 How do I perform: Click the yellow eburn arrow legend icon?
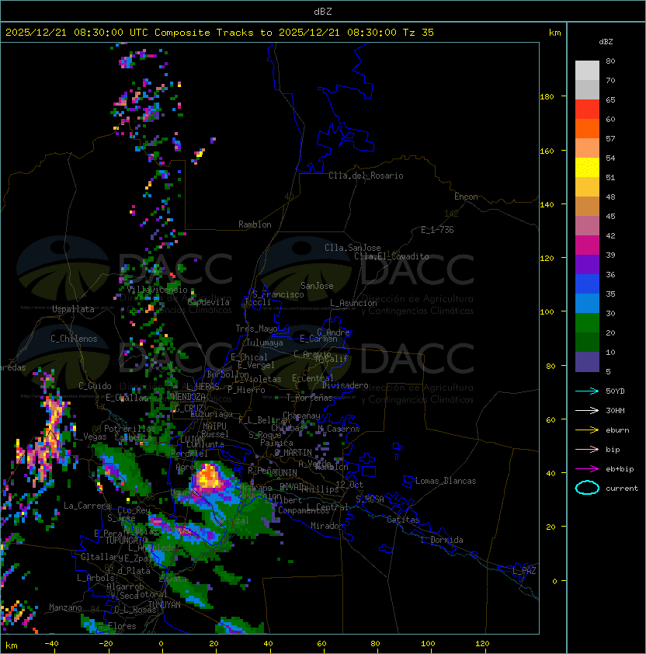587,430
